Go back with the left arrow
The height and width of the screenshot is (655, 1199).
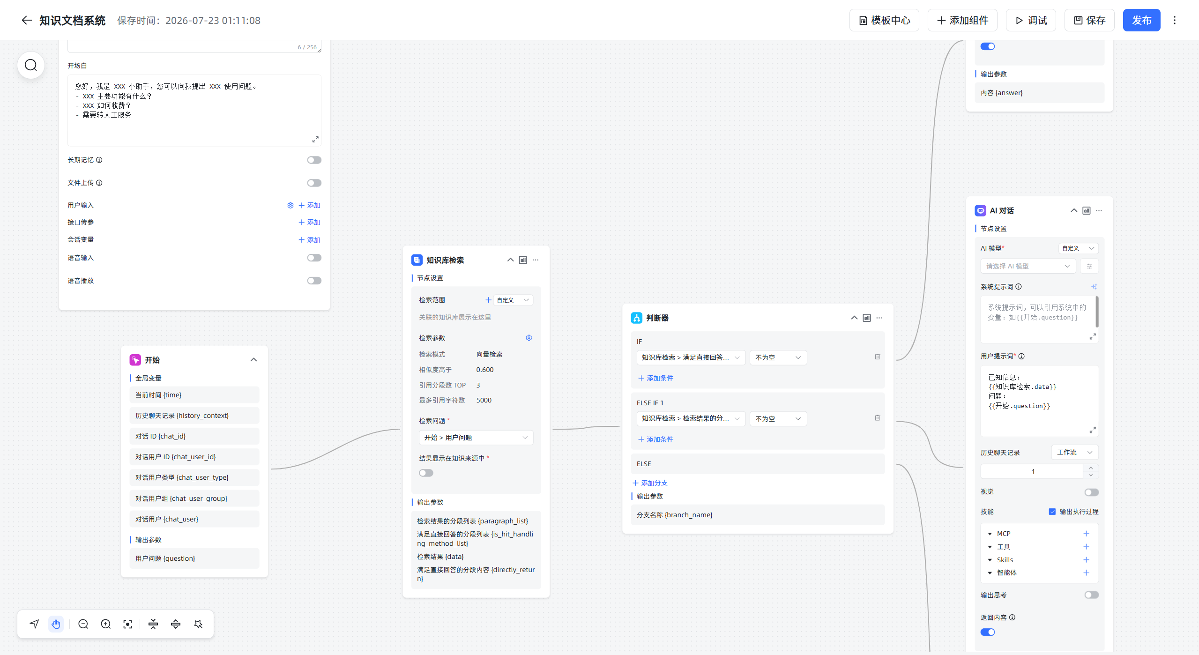click(27, 20)
